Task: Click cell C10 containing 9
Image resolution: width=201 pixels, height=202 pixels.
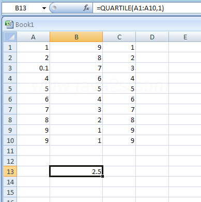Action: pyautogui.click(x=119, y=140)
